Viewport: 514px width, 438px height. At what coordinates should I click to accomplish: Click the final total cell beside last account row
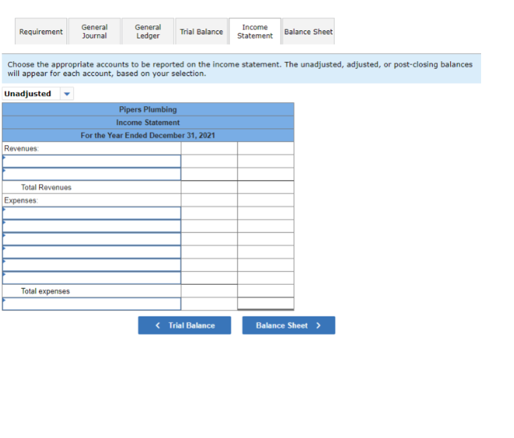click(x=266, y=304)
